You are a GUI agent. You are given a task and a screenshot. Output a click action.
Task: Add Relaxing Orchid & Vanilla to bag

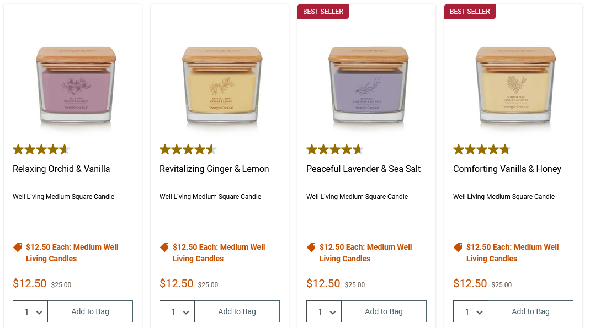point(91,311)
